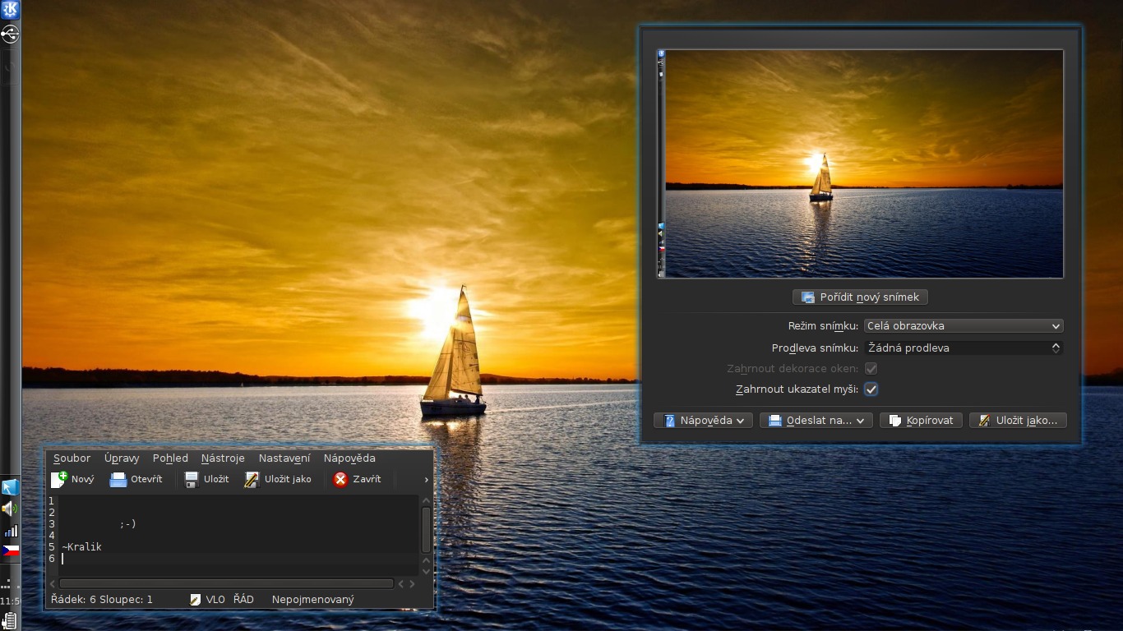Screen dimensions: 1123x631
Task: Open the speaker volume control
Action: (10, 509)
